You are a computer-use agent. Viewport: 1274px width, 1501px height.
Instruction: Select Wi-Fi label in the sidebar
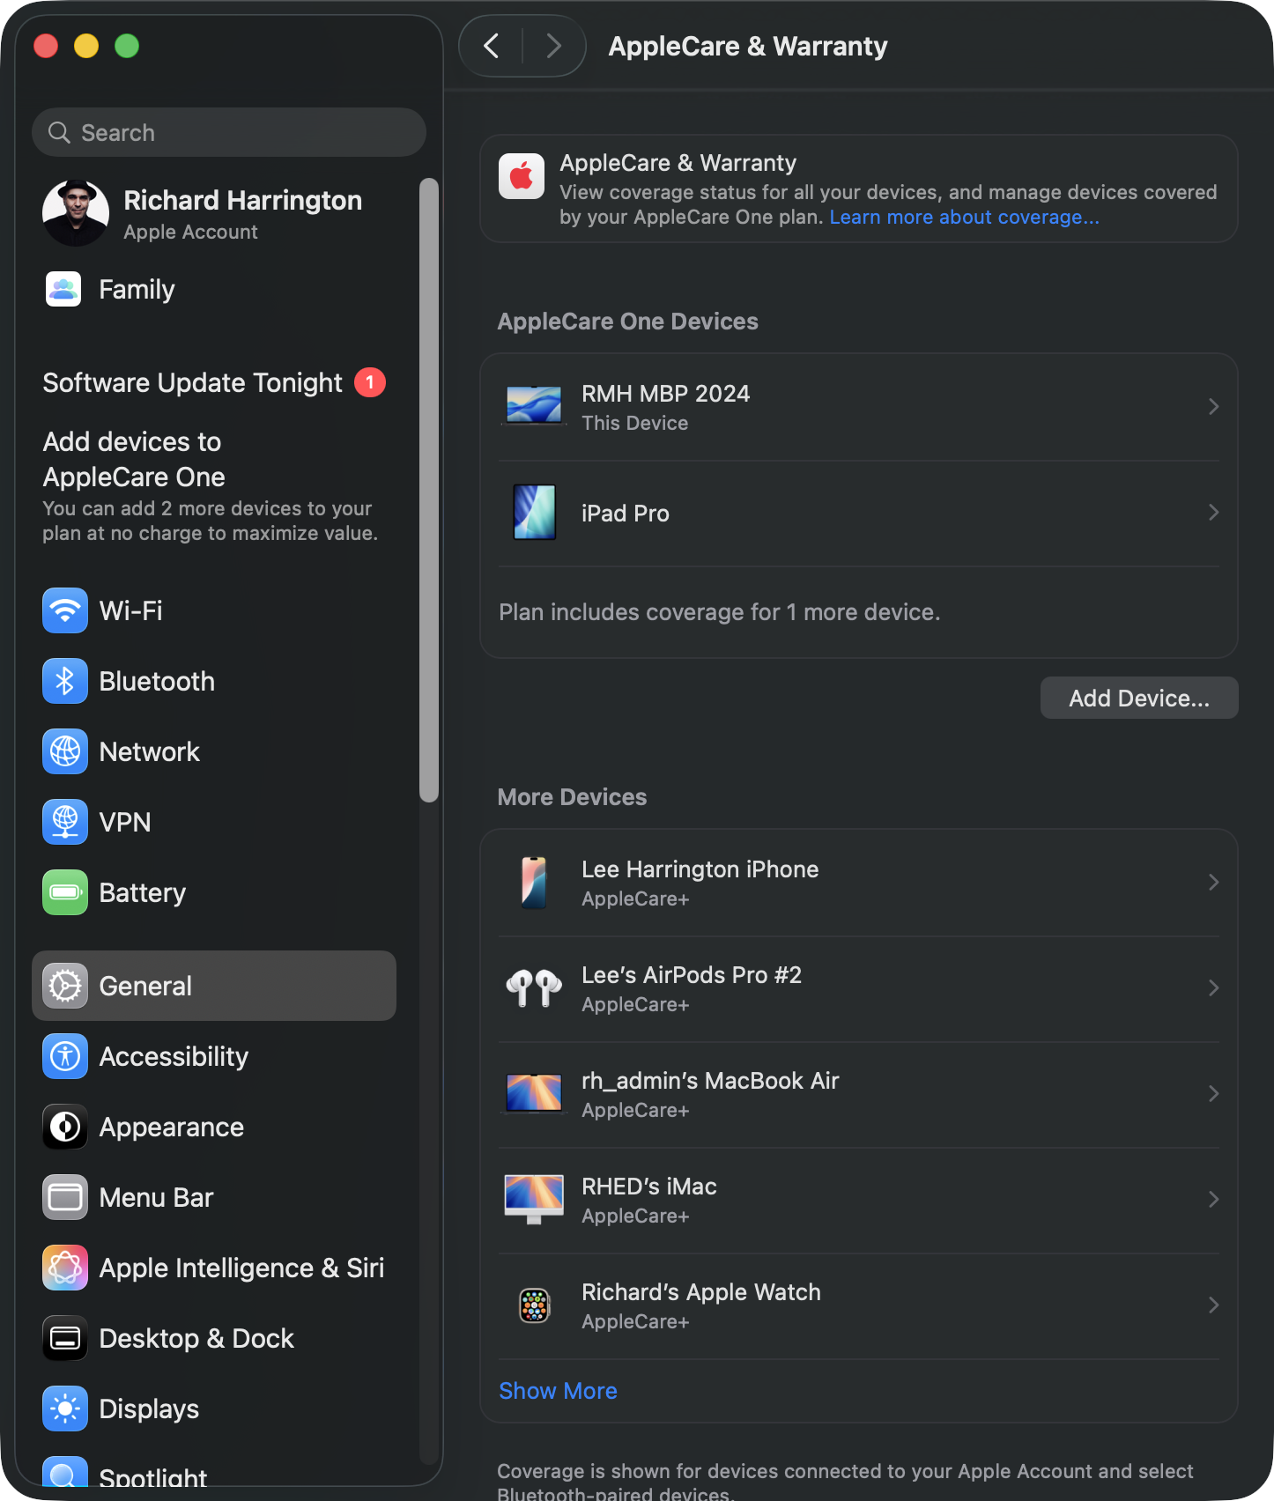click(x=130, y=610)
